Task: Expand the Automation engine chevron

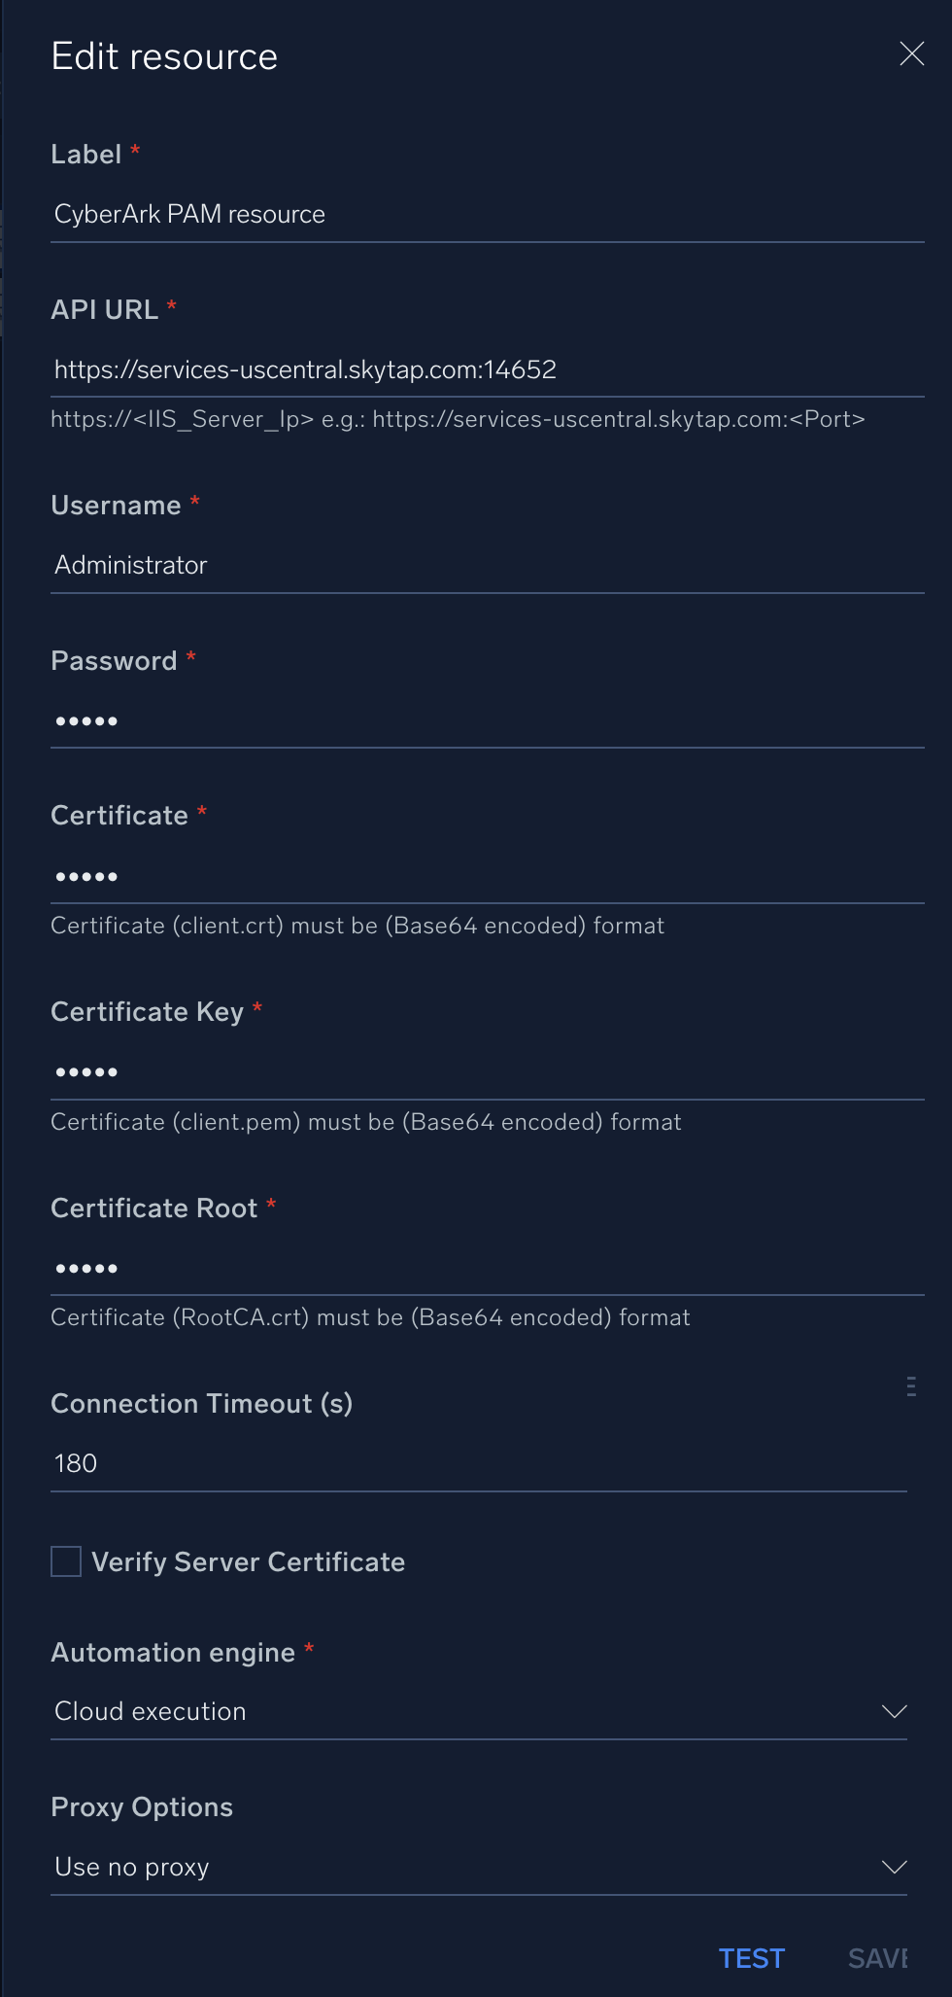Action: (x=895, y=1710)
